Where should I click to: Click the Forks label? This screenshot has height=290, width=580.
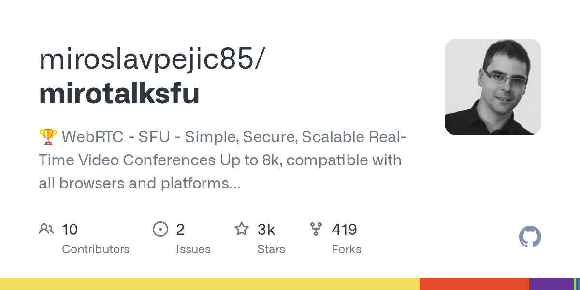[347, 249]
